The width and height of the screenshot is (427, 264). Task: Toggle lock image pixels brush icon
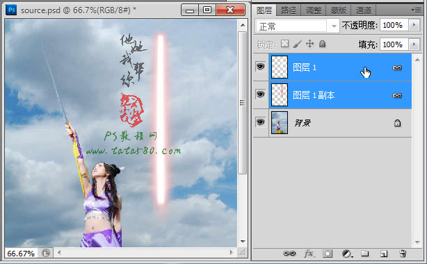[x=297, y=44]
